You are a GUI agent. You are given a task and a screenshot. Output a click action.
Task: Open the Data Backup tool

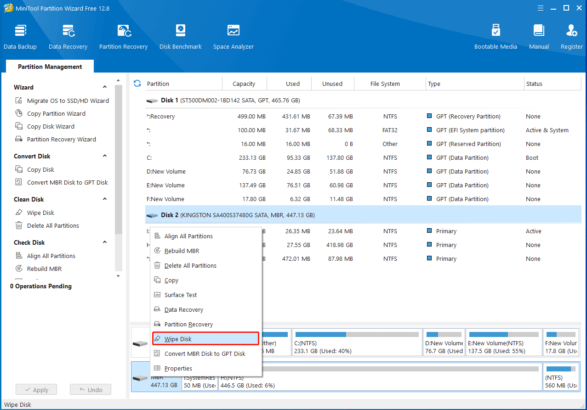20,37
